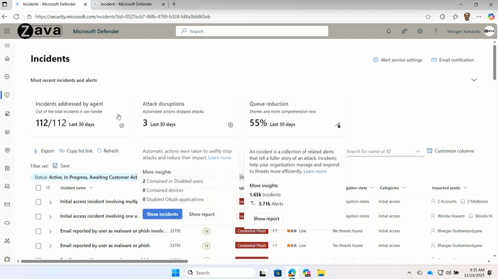This screenshot has height=279, width=498.
Task: Open Windows Start menu
Action: (x=175, y=272)
